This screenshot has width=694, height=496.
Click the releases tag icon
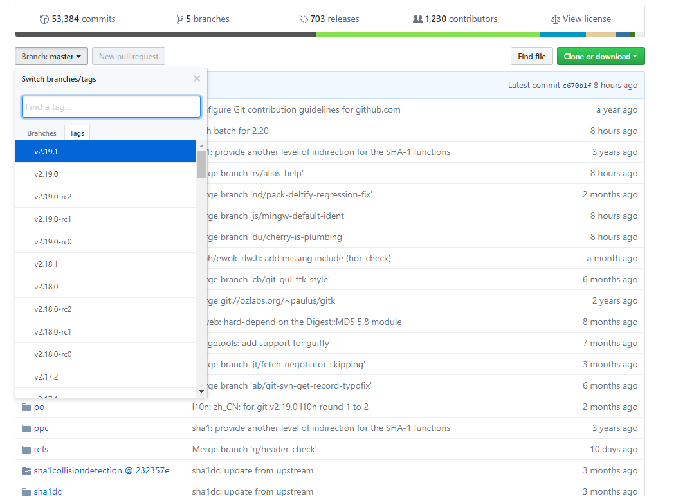304,19
